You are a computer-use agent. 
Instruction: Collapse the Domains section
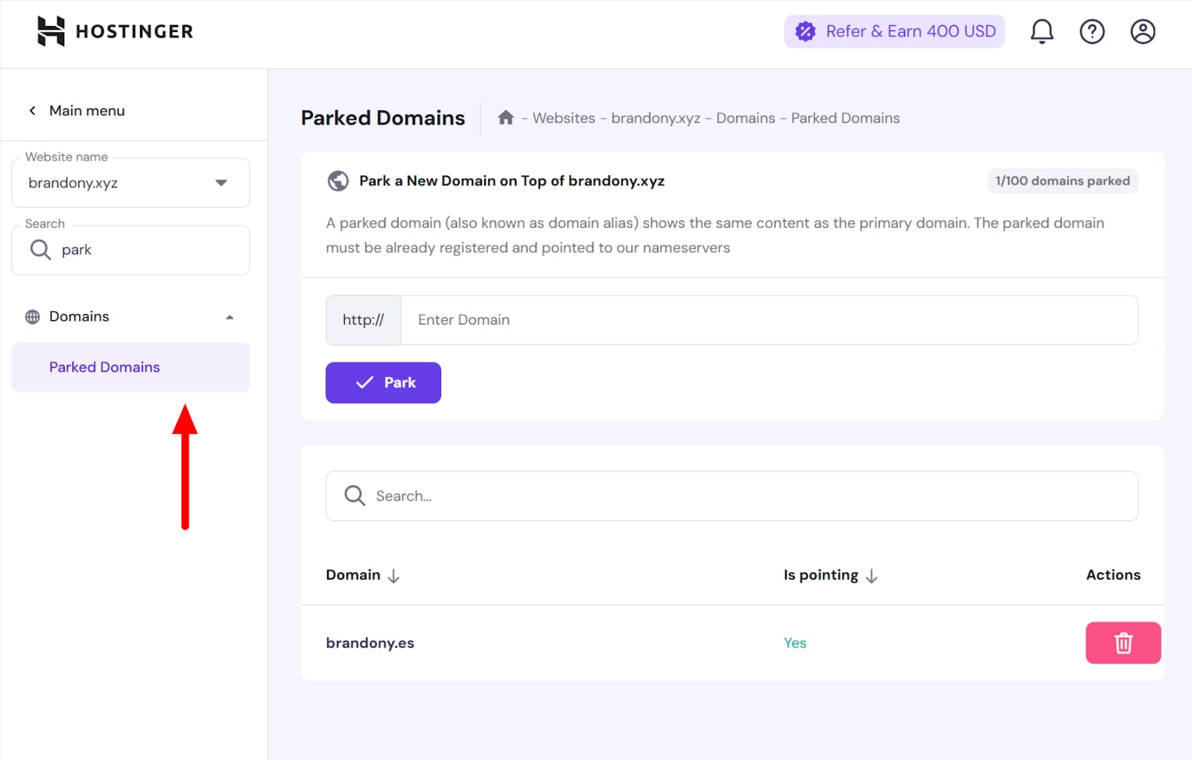pos(229,317)
